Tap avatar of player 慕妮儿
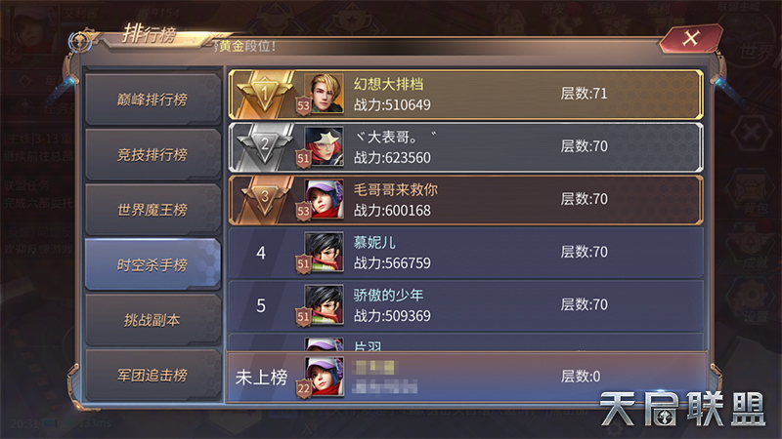The width and height of the screenshot is (782, 439). pos(325,252)
